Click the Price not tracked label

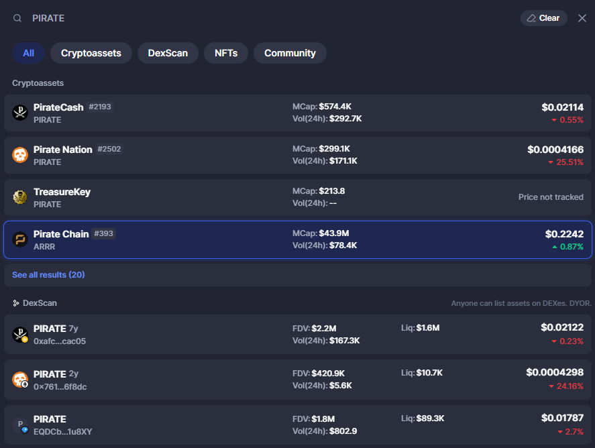click(551, 197)
